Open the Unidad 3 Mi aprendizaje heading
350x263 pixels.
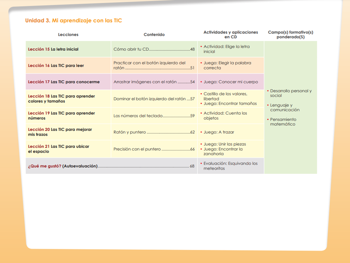[73, 20]
